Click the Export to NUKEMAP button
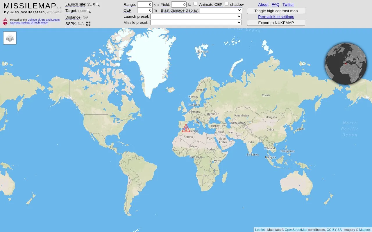Screen dimensions: 372x232 pos(276,23)
